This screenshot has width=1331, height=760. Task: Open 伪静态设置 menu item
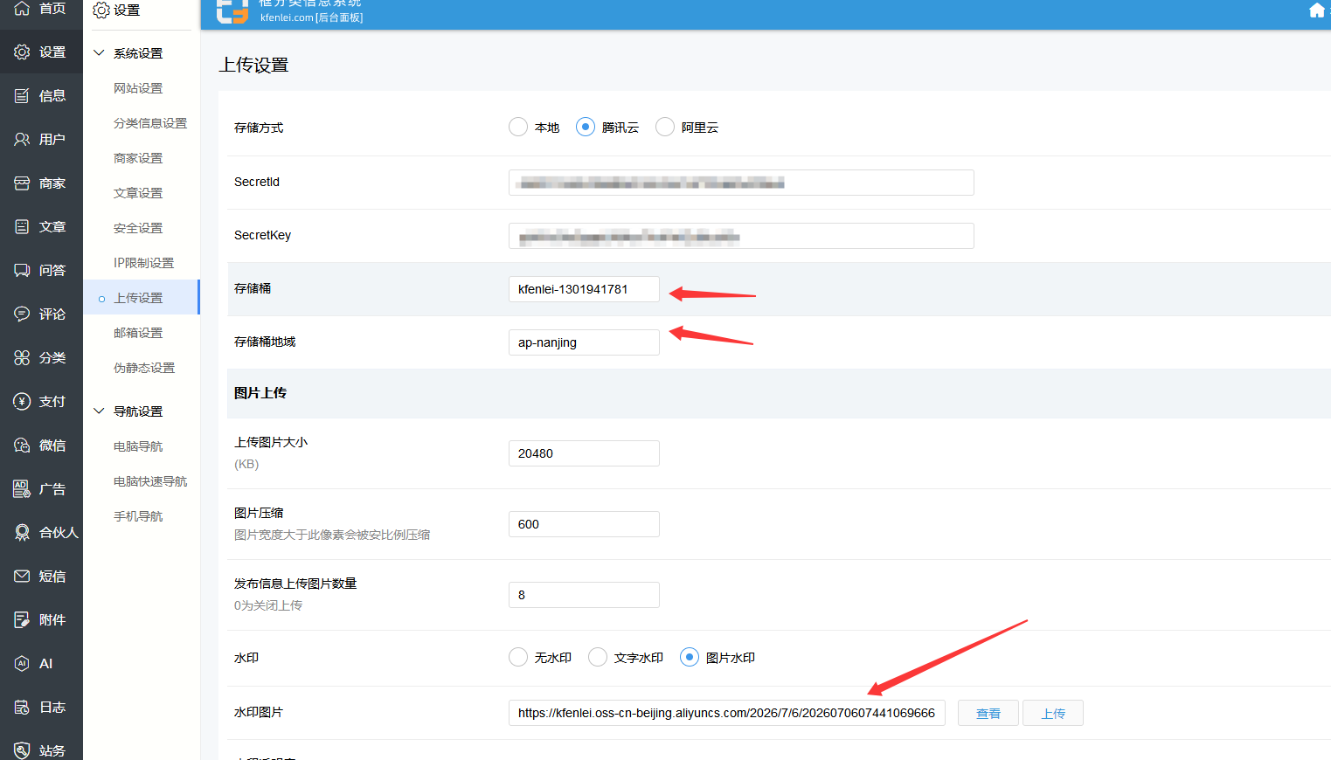[144, 368]
